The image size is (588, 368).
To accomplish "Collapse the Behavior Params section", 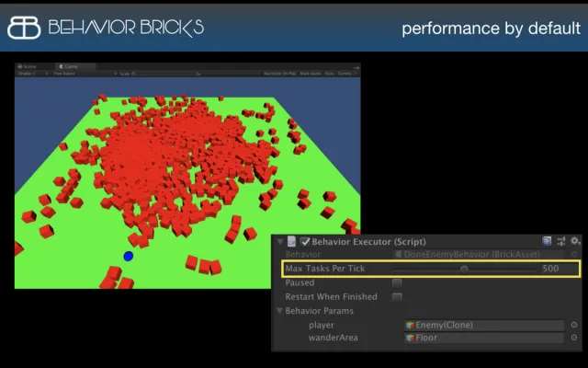I will click(x=279, y=311).
